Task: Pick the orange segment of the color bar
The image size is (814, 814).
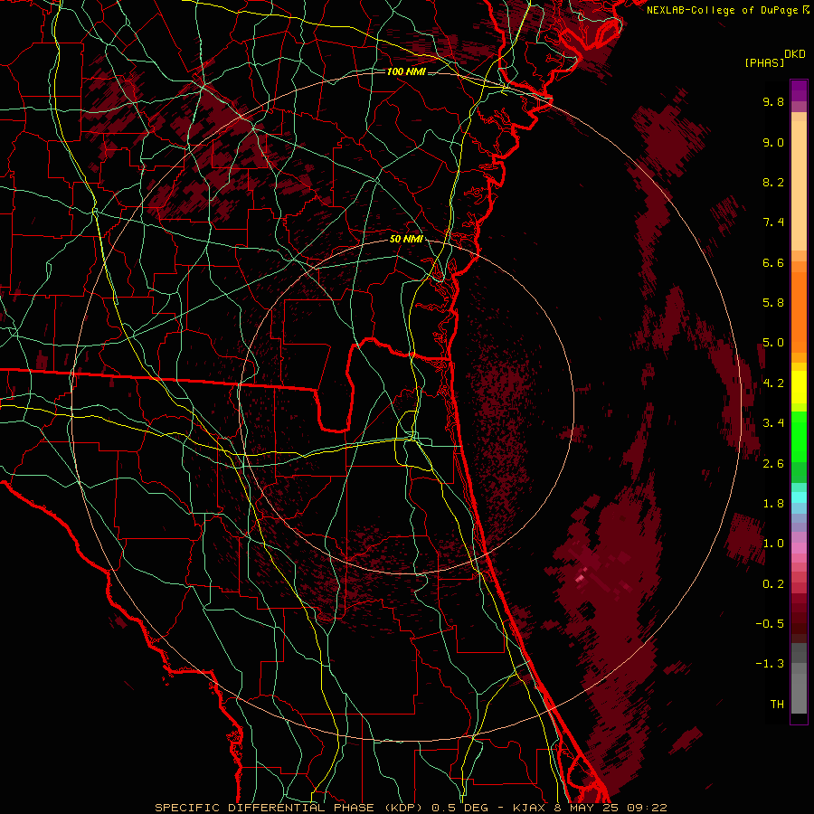Action: coord(799,312)
